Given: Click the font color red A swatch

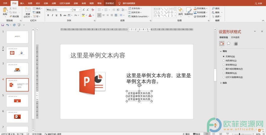Looking at the screenshot, I should pos(90,15).
